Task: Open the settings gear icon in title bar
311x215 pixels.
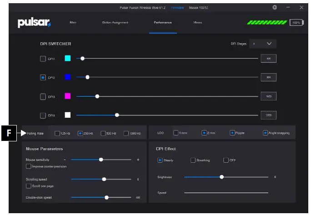Action: click(275, 8)
